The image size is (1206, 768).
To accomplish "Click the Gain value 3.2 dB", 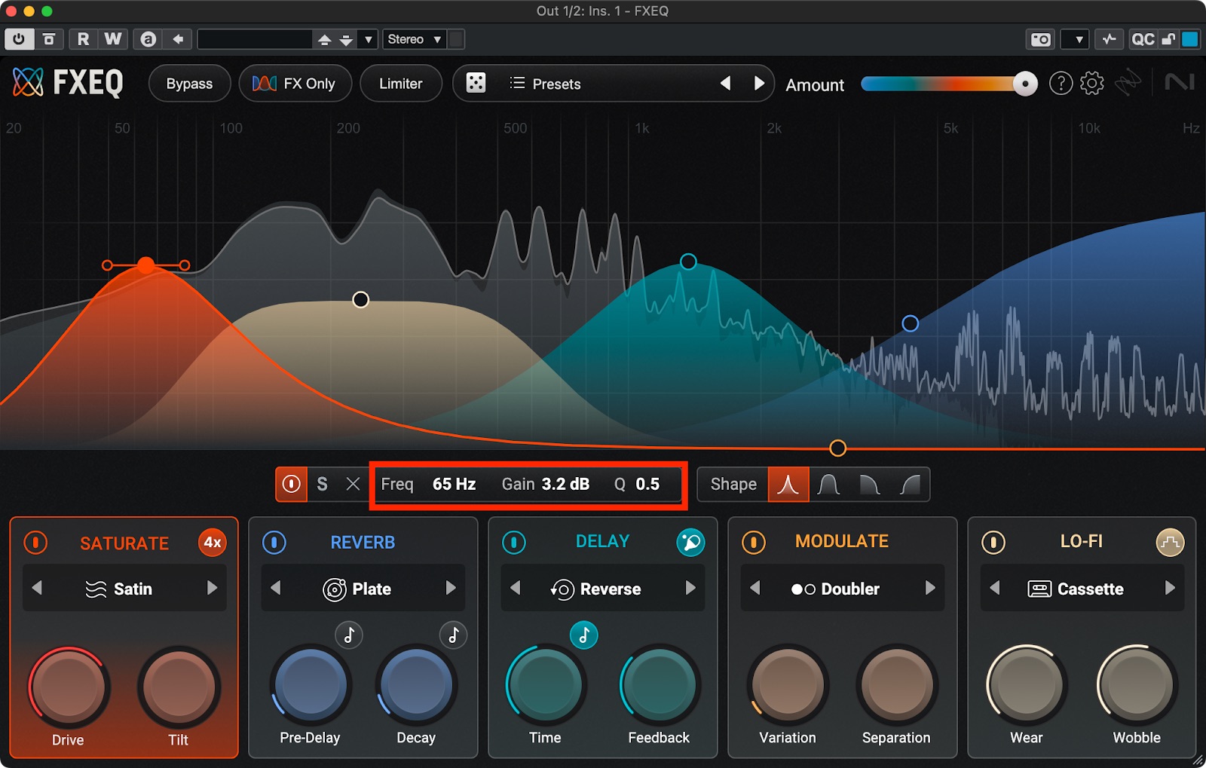I will (x=565, y=484).
